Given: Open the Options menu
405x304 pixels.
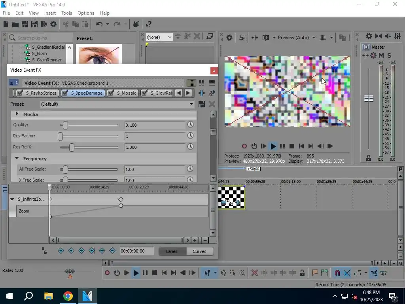Looking at the screenshot, I should tap(86, 13).
